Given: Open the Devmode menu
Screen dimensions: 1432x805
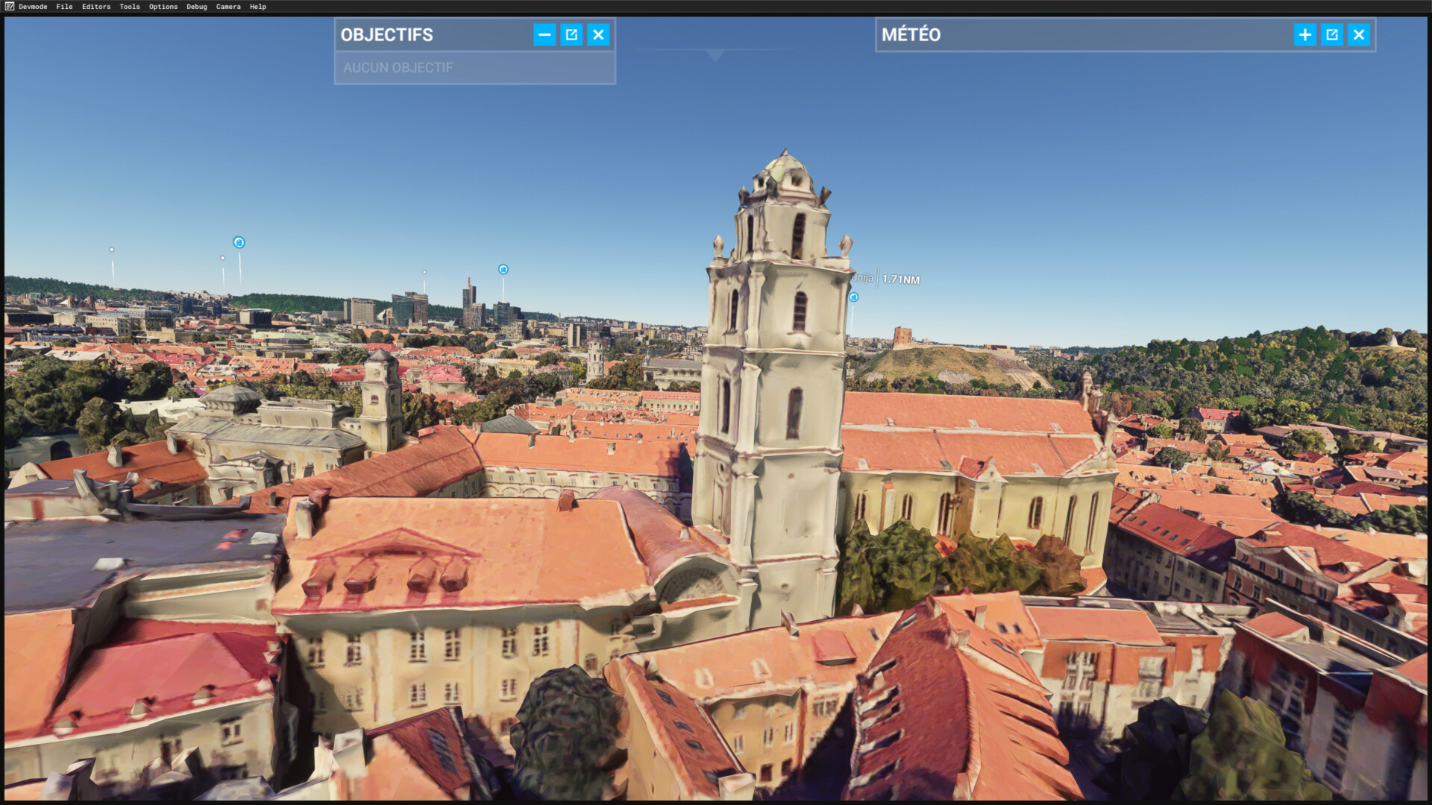Looking at the screenshot, I should (33, 7).
